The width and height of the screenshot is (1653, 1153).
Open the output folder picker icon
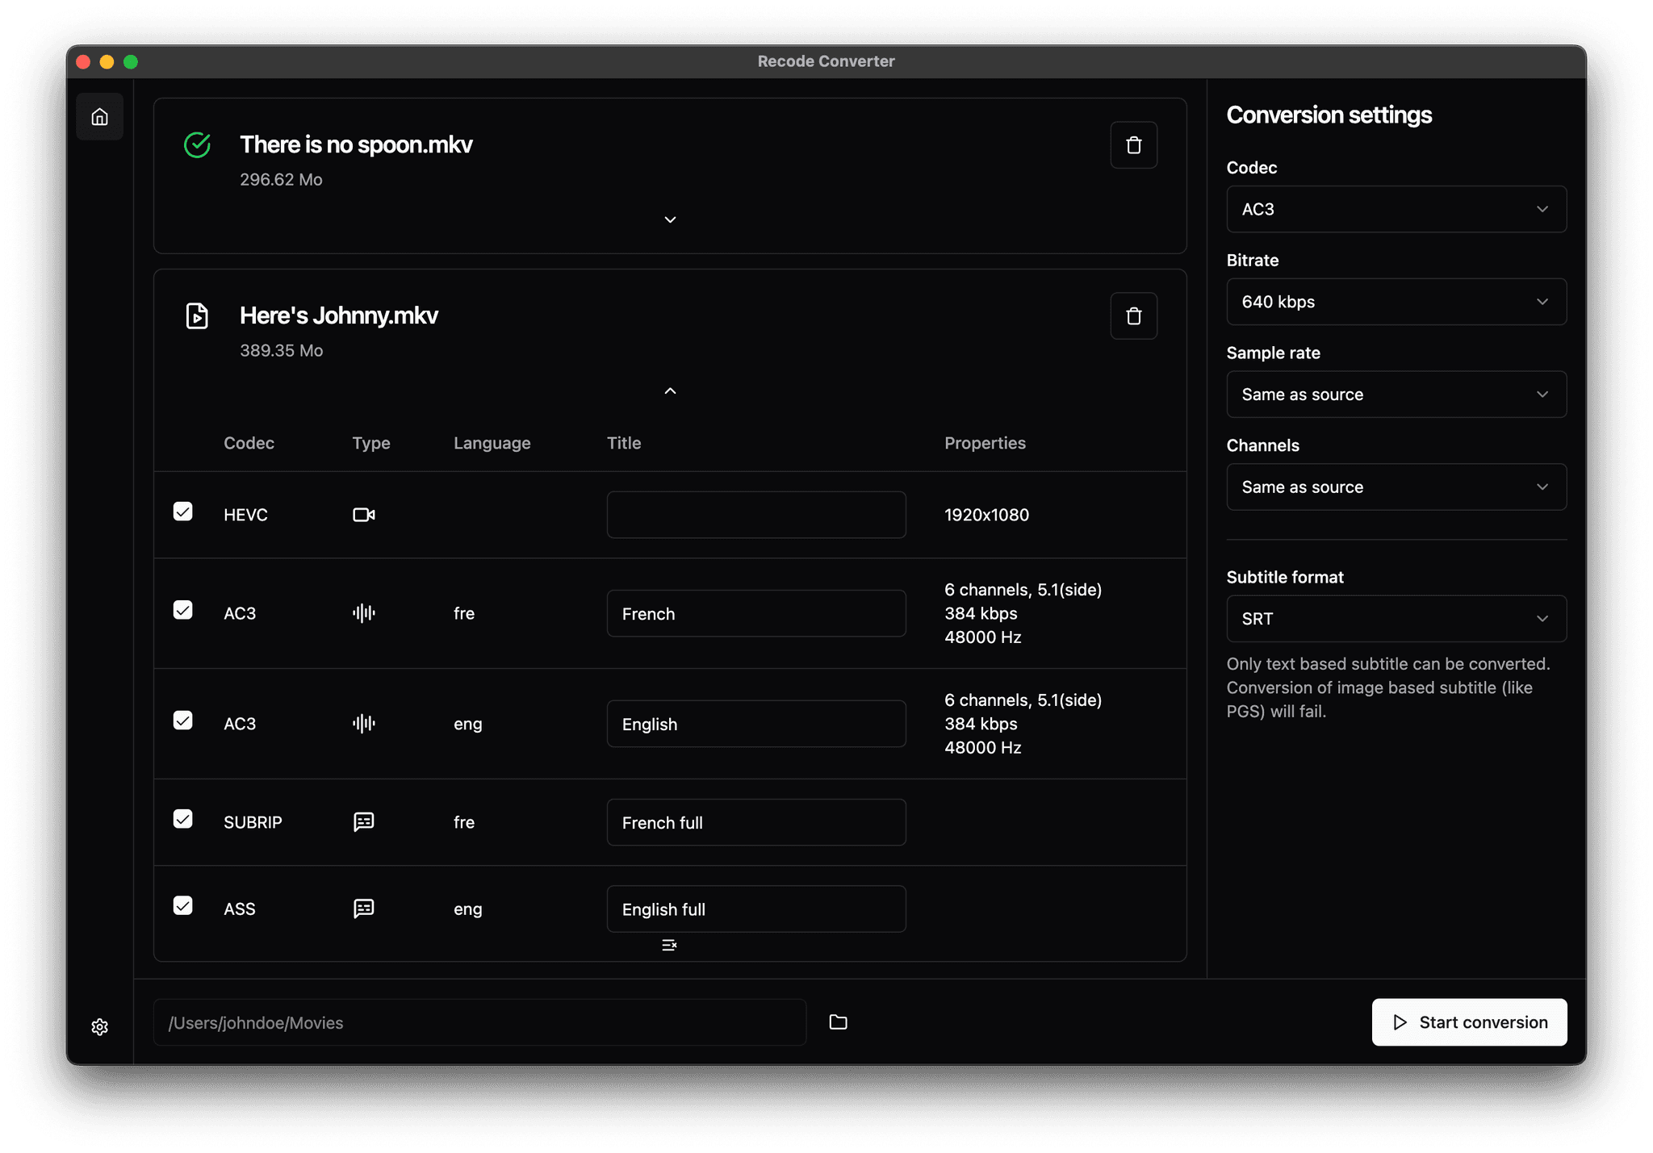(x=837, y=1021)
